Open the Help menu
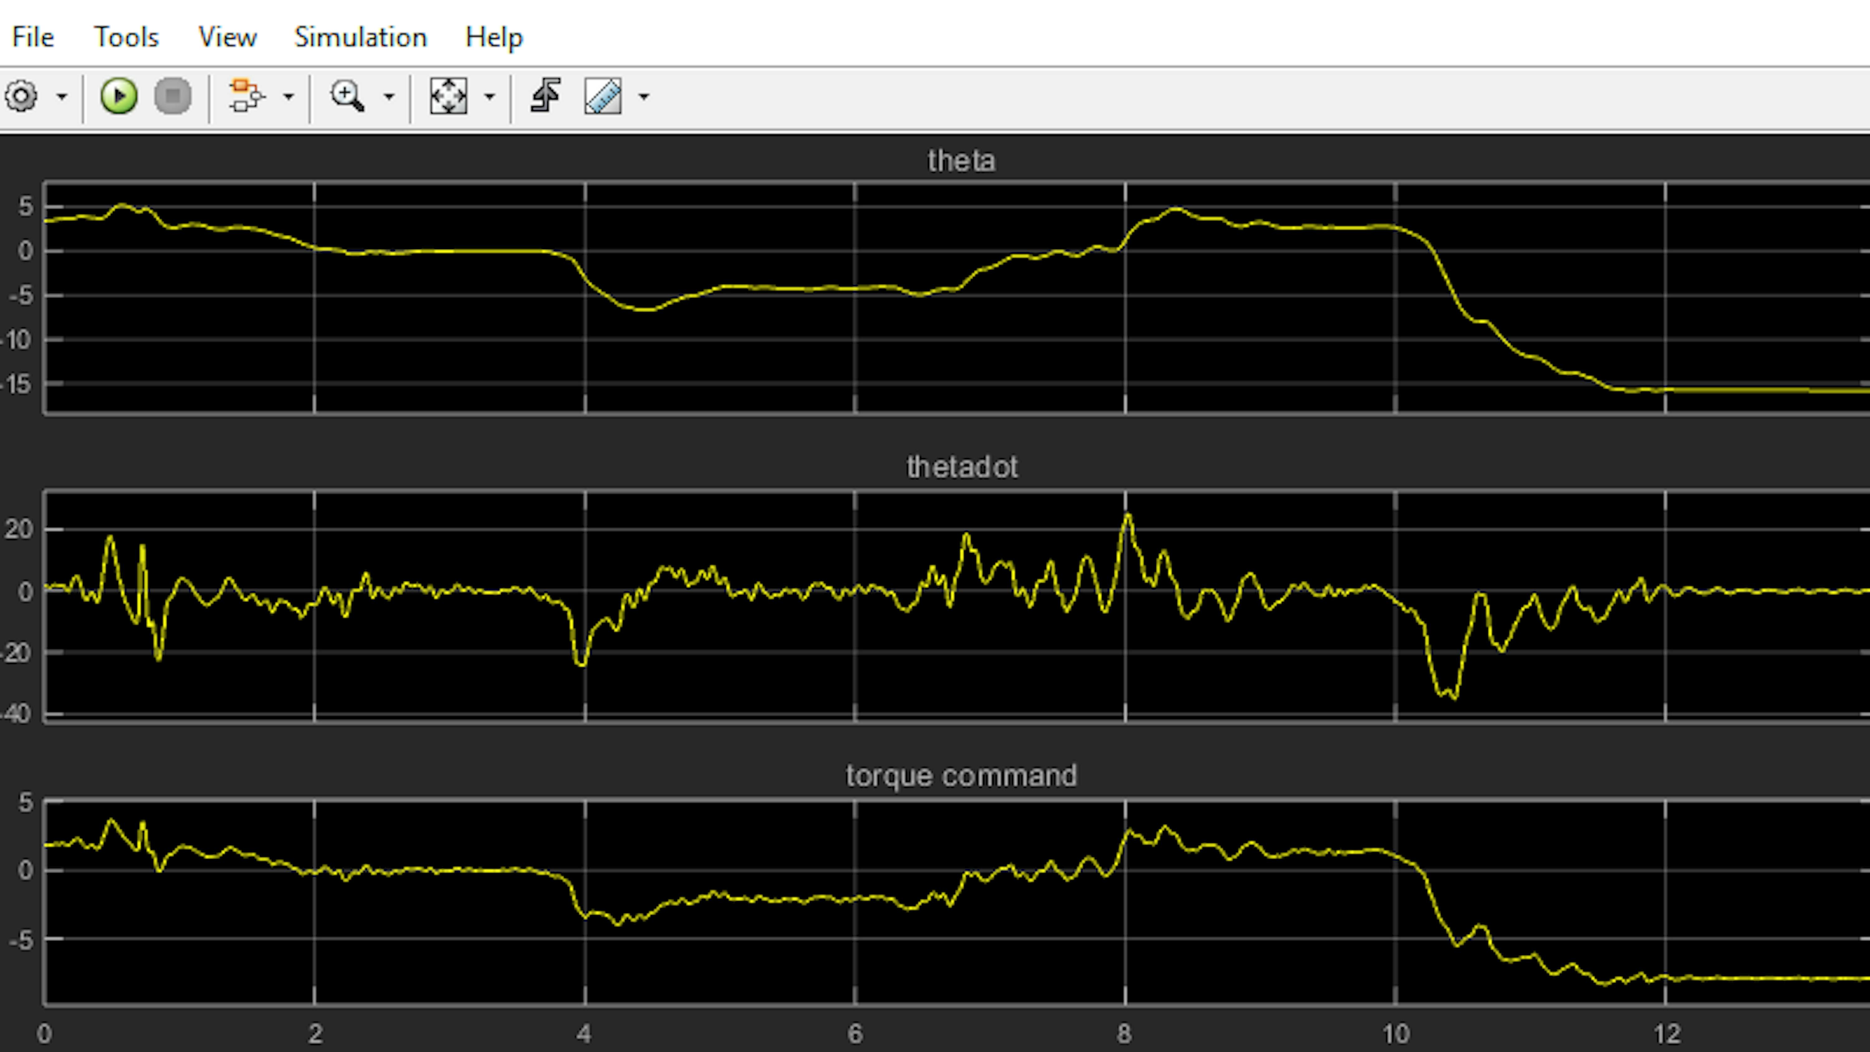 pyautogui.click(x=494, y=38)
